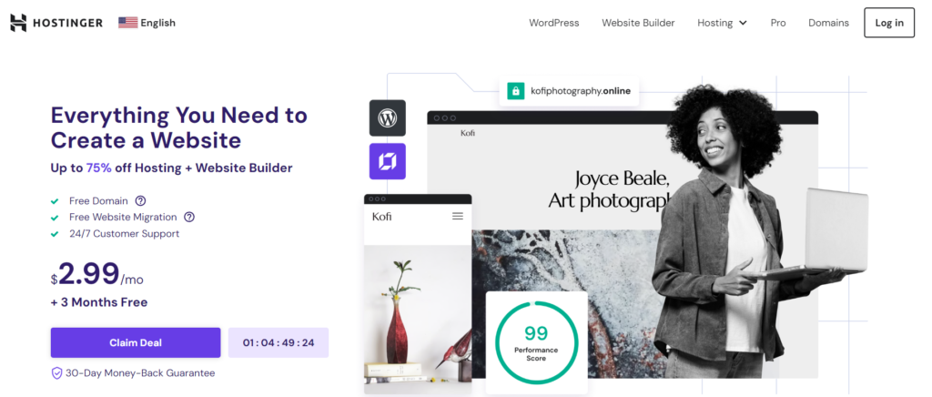Screen dimensions: 932x397
Task: Click the 99 Performance Score gauge
Action: [x=536, y=341]
